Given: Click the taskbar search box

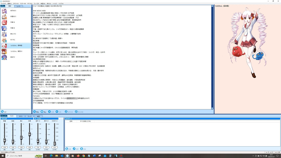Looking at the screenshot, I should pos(24,156).
